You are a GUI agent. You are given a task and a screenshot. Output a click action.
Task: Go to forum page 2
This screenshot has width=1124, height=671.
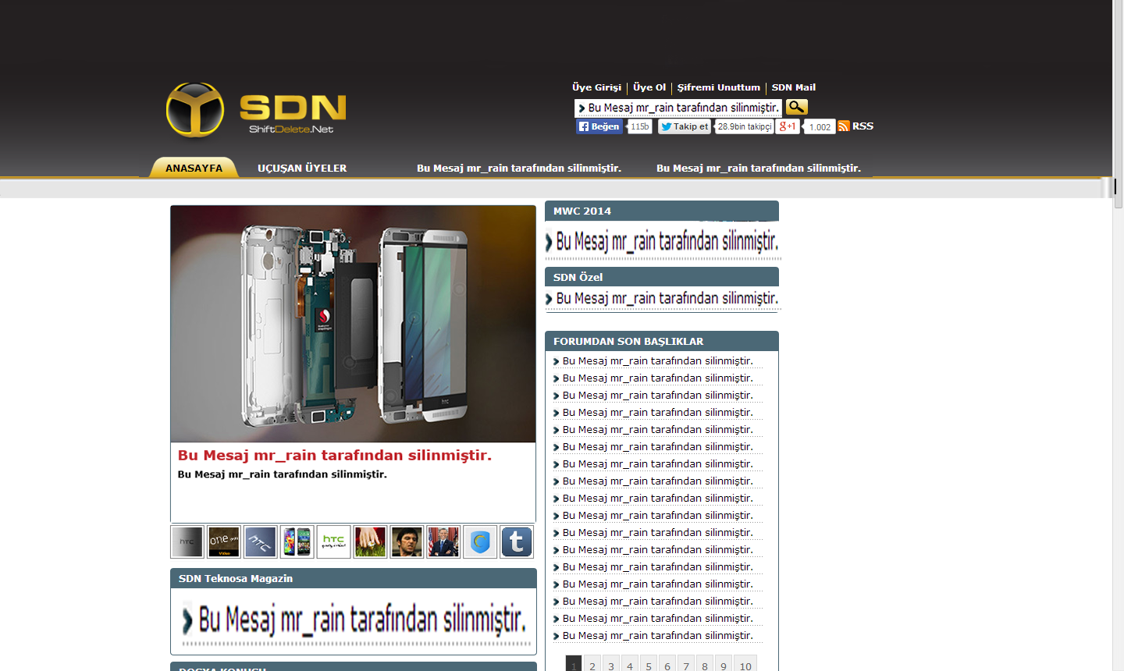(x=592, y=665)
